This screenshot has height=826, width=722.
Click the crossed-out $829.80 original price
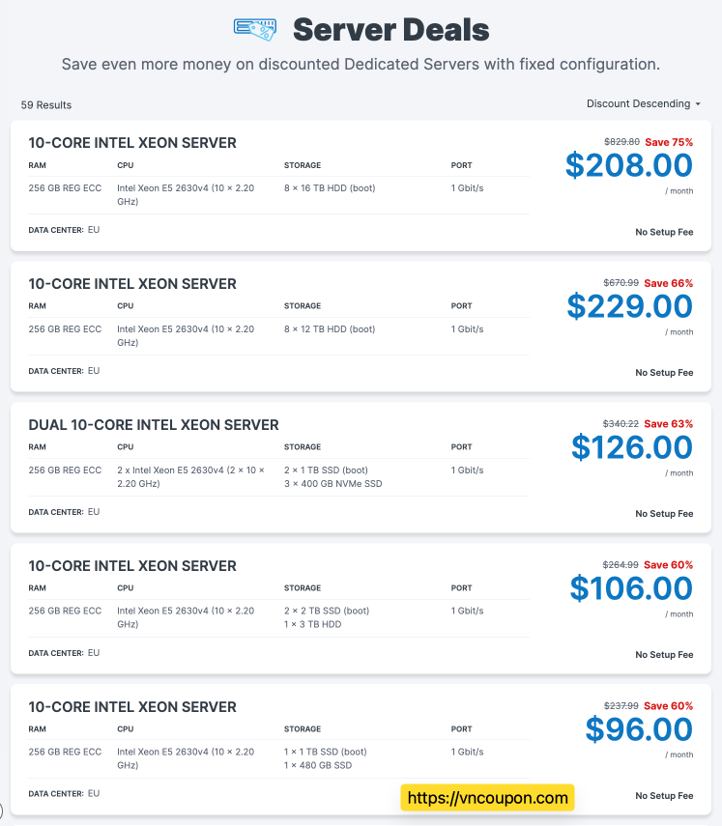(x=621, y=142)
